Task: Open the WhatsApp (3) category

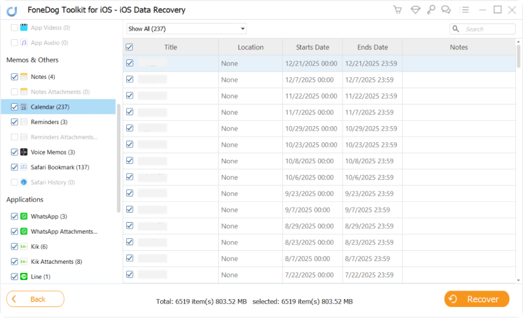Action: pyautogui.click(x=48, y=216)
